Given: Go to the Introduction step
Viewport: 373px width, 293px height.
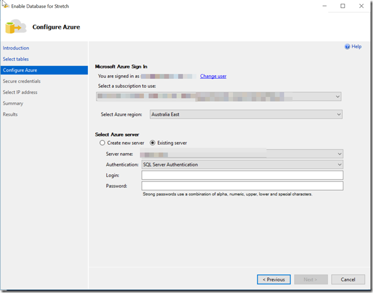Looking at the screenshot, I should pyautogui.click(x=16, y=48).
